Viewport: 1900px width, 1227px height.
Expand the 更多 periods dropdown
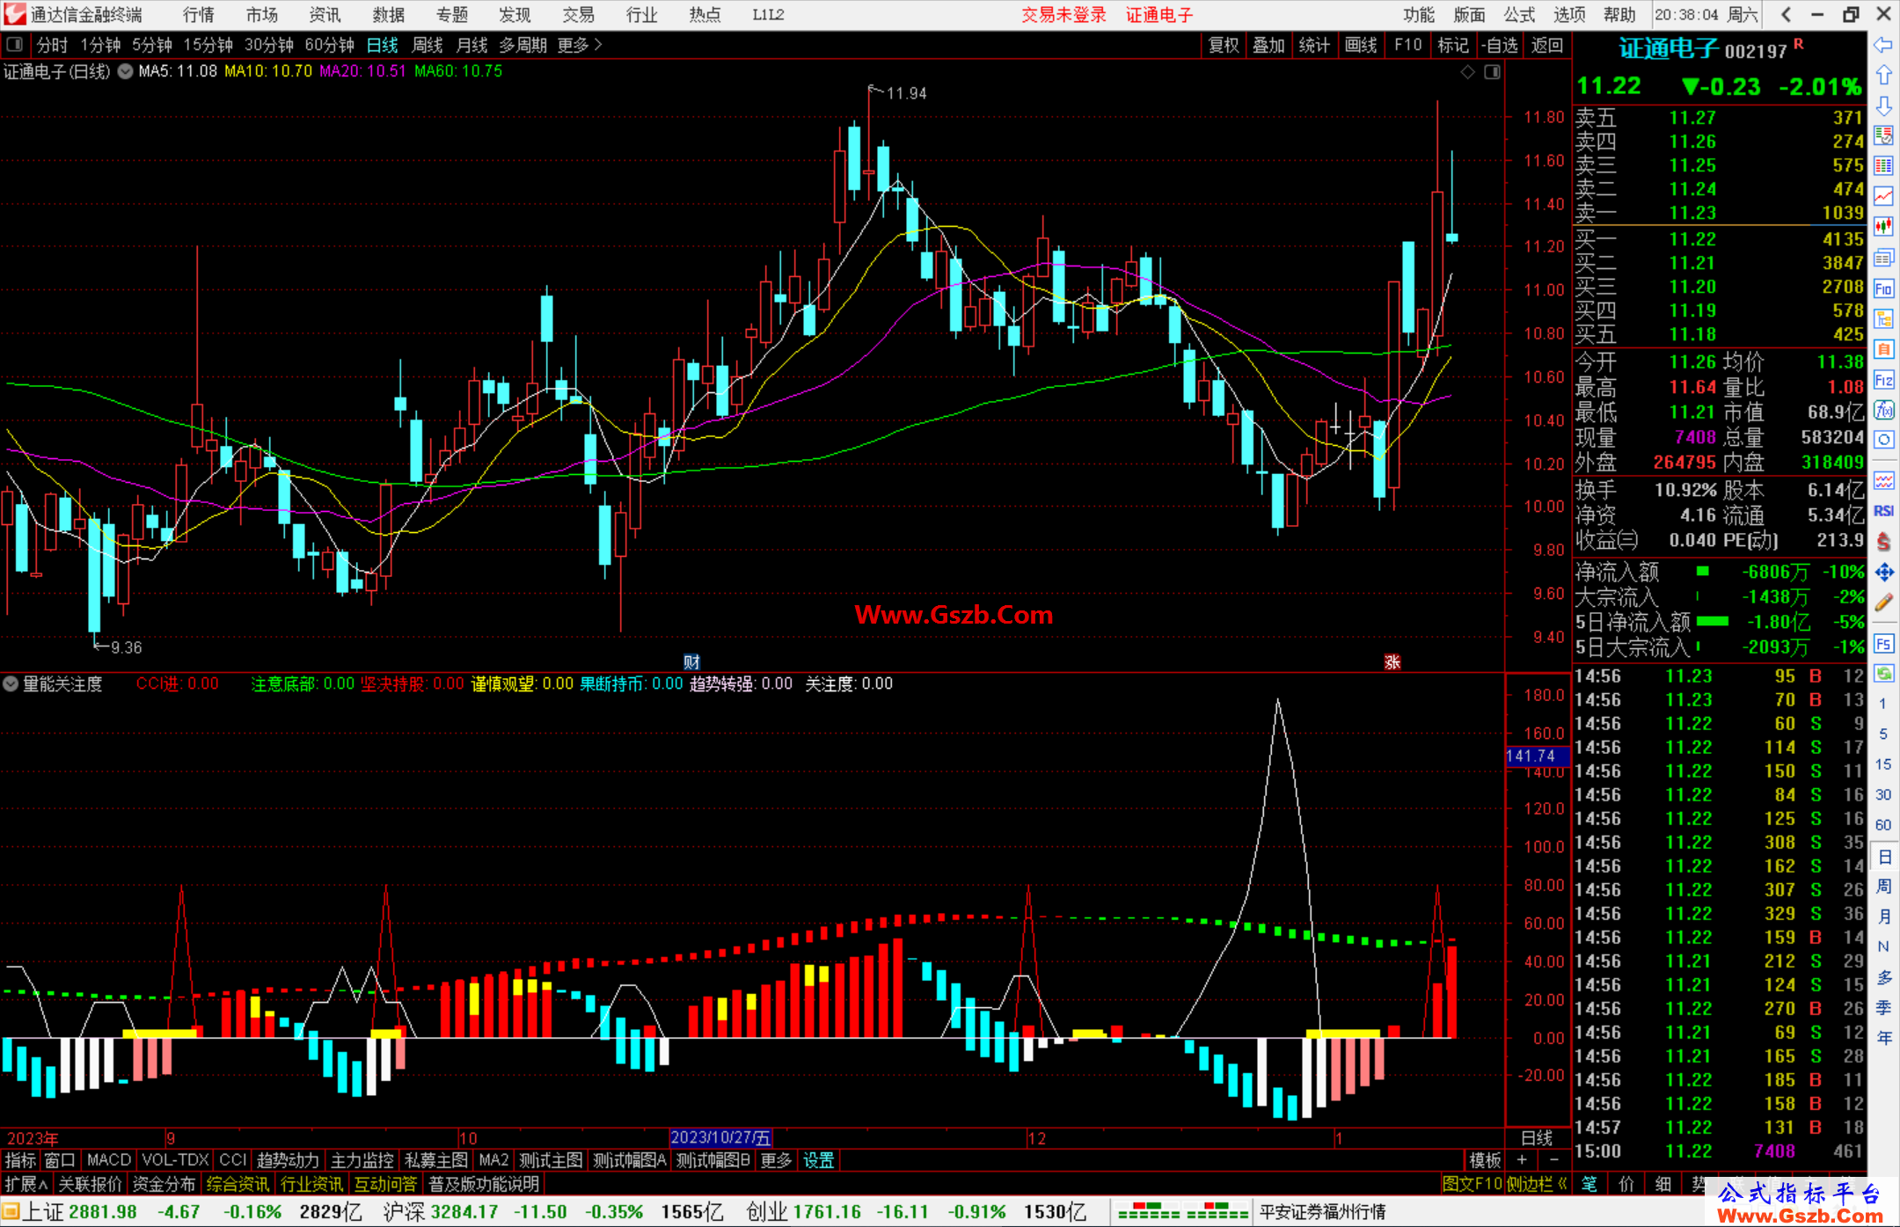(x=581, y=45)
